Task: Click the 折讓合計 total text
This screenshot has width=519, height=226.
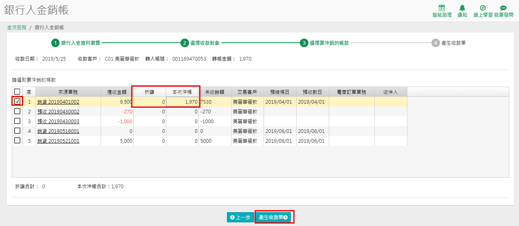Action: click(x=30, y=187)
